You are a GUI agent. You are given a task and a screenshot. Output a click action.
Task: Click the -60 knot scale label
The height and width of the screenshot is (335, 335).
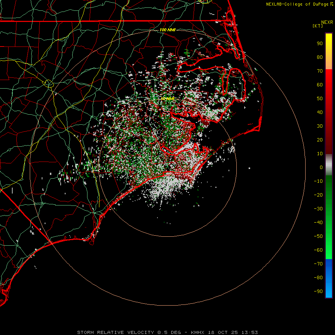pyautogui.click(x=318, y=250)
